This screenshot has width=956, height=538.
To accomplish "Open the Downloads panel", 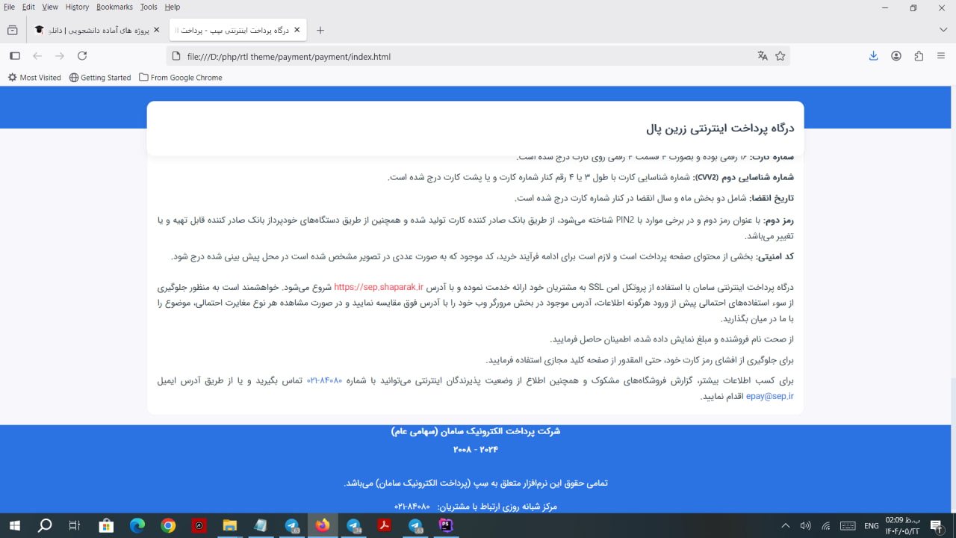I will pos(873,56).
